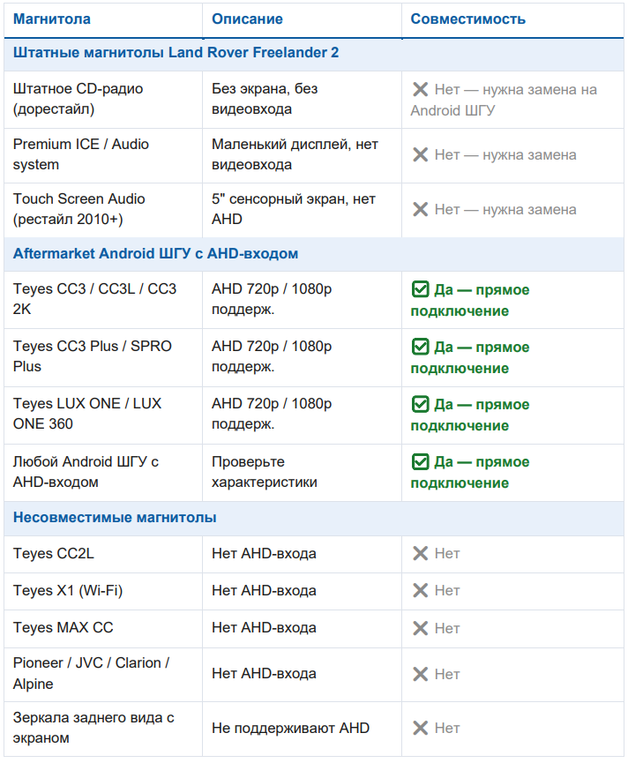Click Нет AHD-входа in the Teyes X1 (Wi-Fi) row
This screenshot has height=763, width=628.
(264, 591)
